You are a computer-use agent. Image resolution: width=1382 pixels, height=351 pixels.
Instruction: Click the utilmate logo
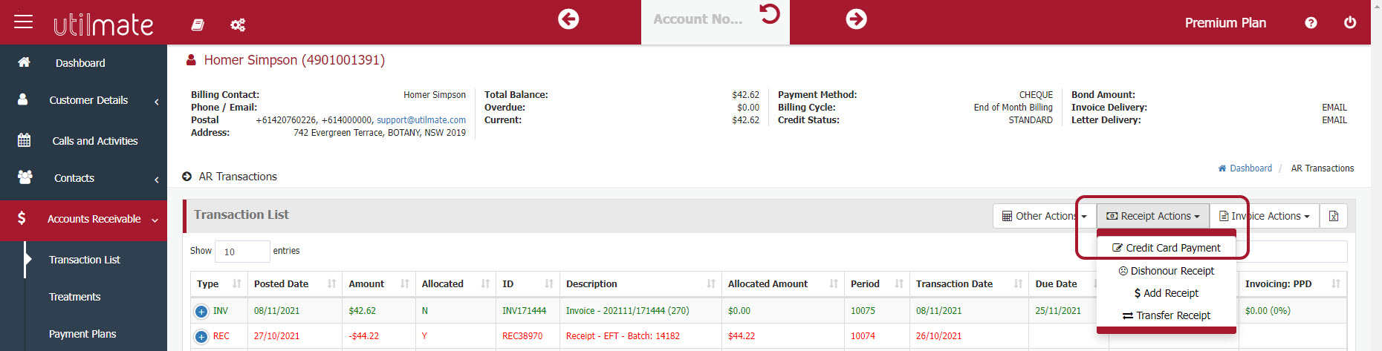click(103, 24)
